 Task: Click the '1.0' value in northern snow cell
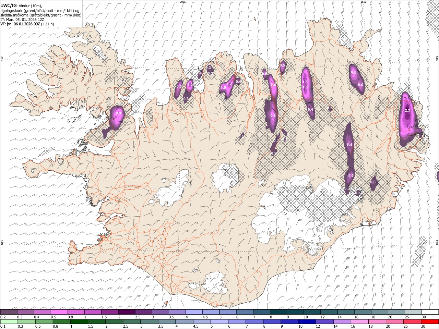click(x=223, y=88)
